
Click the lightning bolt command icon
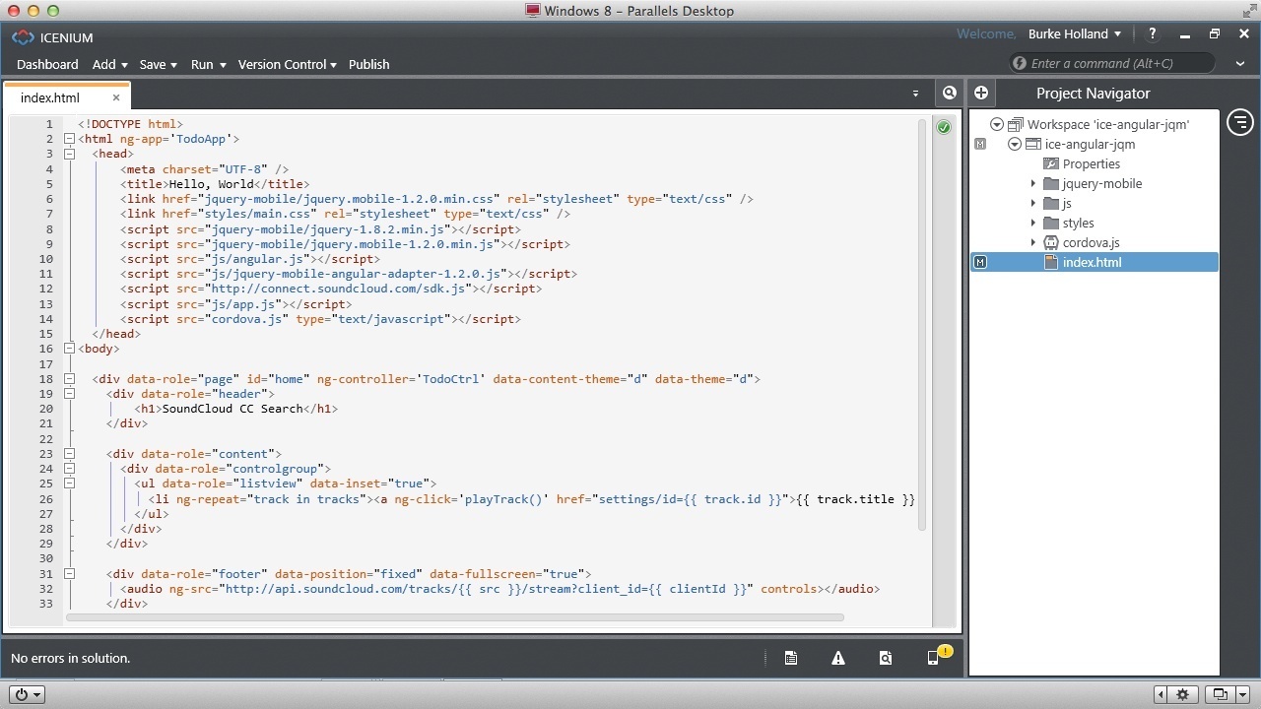coord(1021,63)
